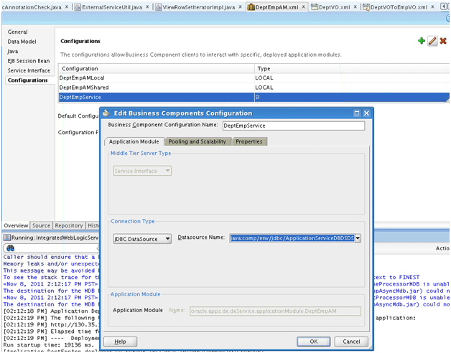Select the Running: IntegratedWebLogicServer log tab
Viewport: 451px width, 353px height.
click(51, 237)
